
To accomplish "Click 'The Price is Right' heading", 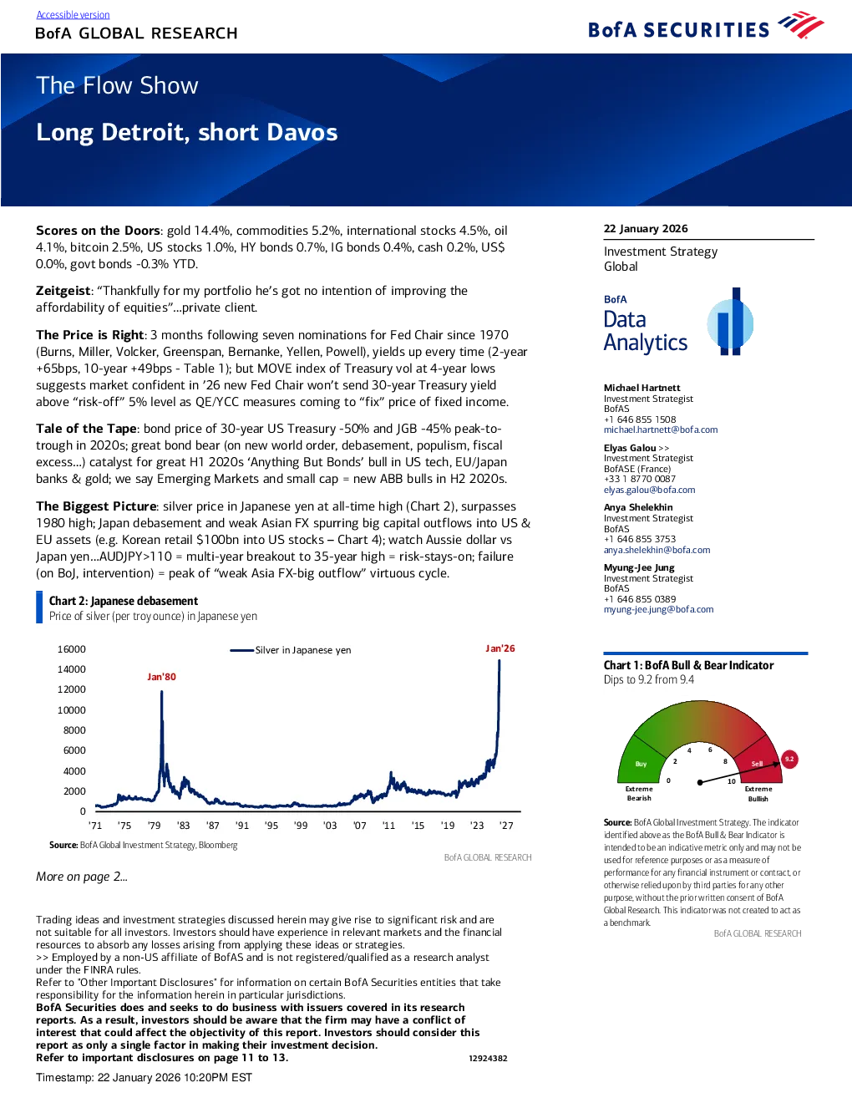I will (x=90, y=335).
